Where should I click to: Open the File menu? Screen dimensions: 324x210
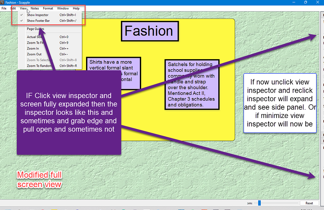tap(4, 8)
